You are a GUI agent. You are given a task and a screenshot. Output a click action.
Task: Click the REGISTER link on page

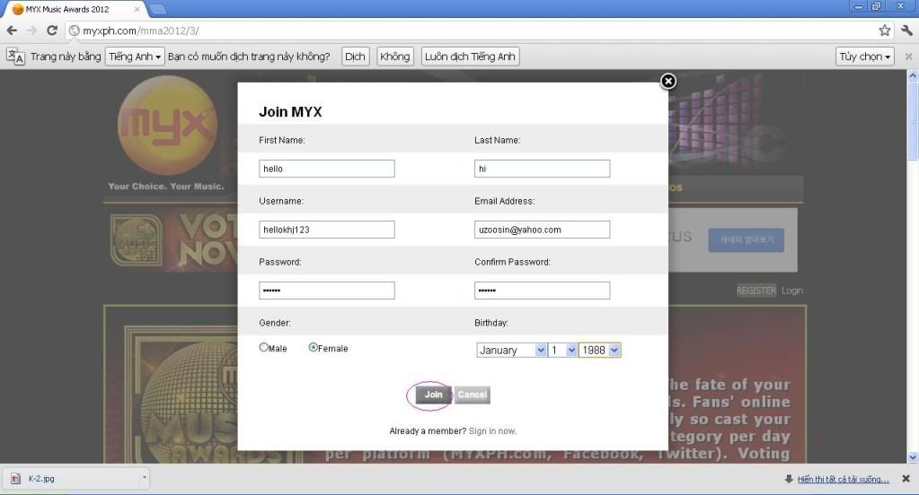pyautogui.click(x=756, y=291)
